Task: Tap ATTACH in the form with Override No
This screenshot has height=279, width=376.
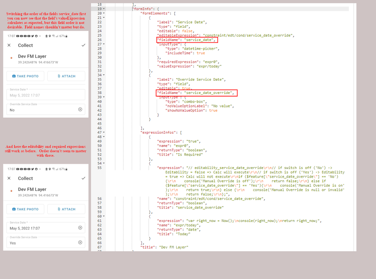Action: 66,76
